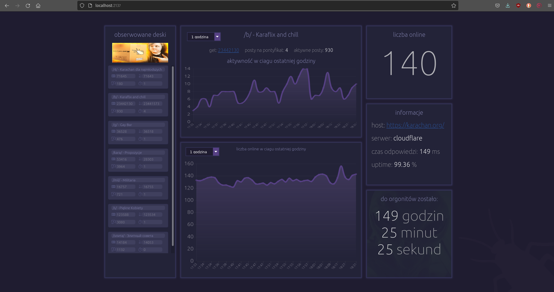Open the Pocket save icon

point(497,6)
